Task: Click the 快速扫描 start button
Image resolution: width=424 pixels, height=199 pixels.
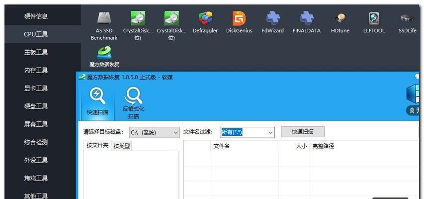Action: (x=303, y=132)
